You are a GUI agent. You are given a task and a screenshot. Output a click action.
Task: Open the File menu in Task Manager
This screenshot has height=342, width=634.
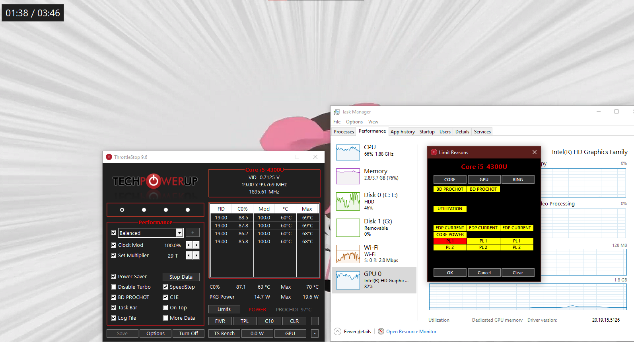pyautogui.click(x=337, y=122)
